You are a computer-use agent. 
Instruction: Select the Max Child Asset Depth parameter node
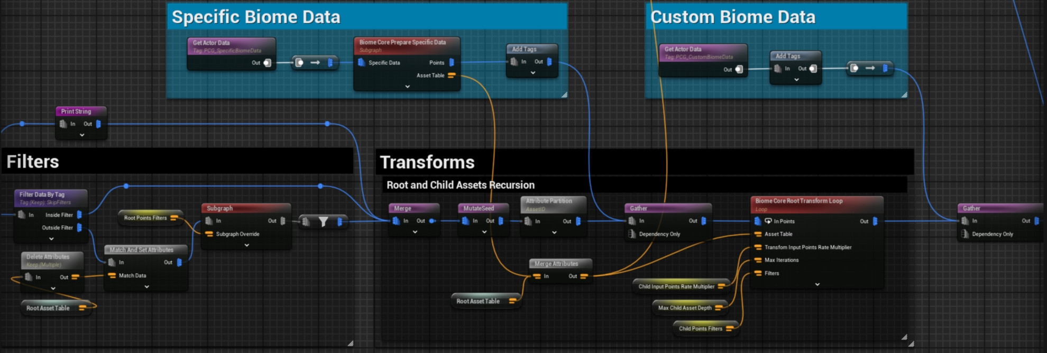(x=685, y=308)
